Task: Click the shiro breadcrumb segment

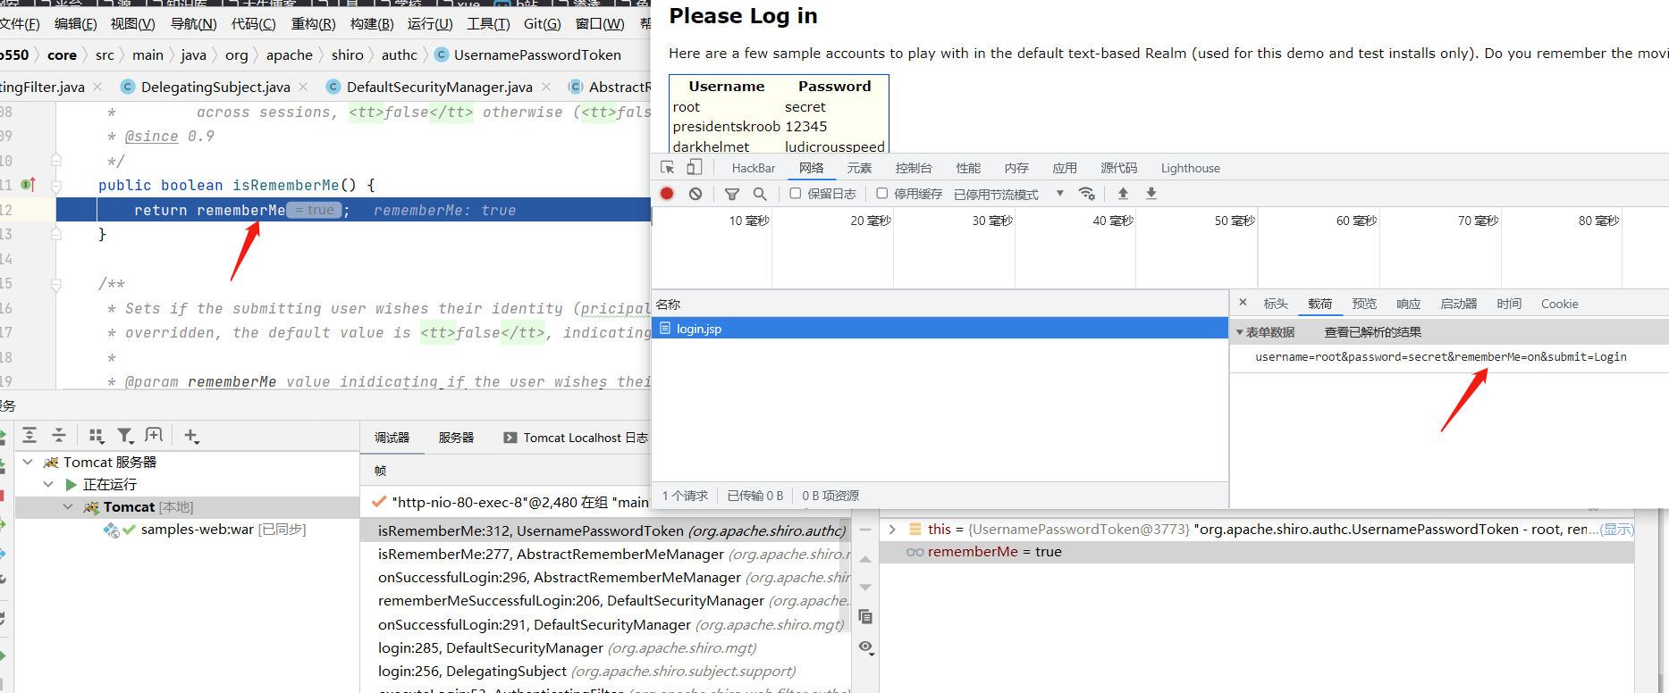Action: pyautogui.click(x=347, y=54)
